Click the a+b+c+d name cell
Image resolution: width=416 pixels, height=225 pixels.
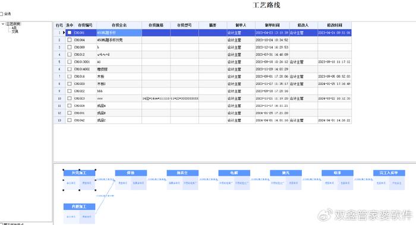click(x=119, y=55)
